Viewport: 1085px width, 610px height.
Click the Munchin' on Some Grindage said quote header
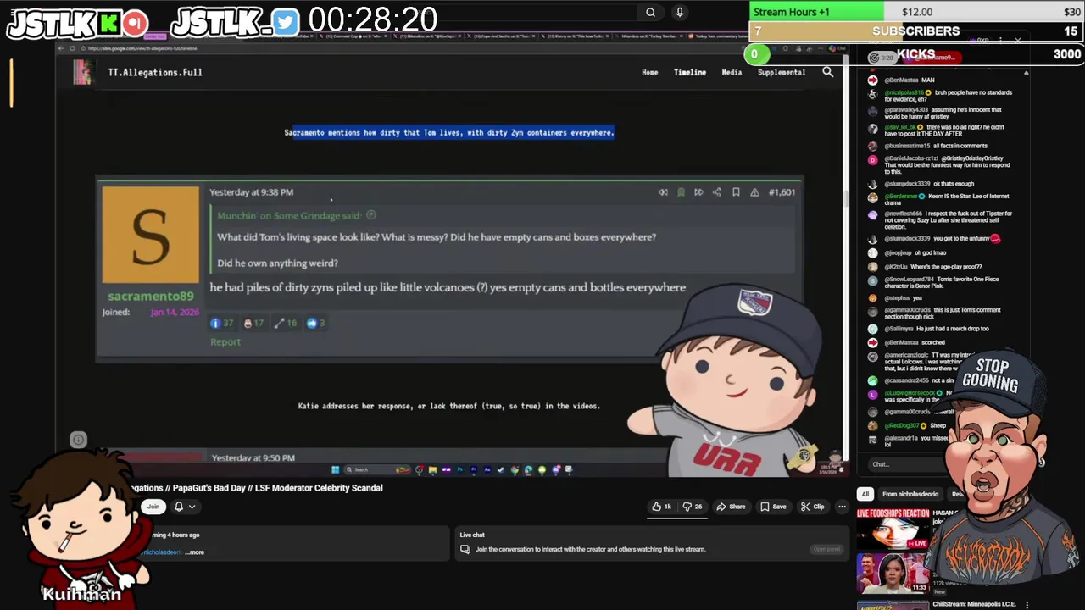click(x=289, y=215)
